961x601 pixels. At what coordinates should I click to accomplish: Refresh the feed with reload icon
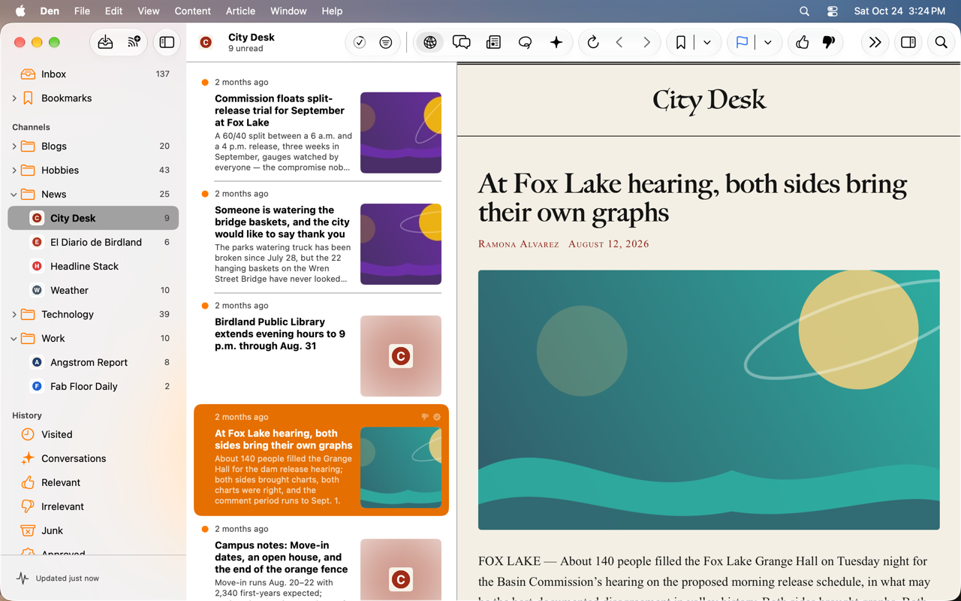[593, 43]
